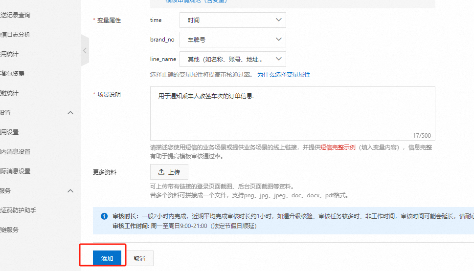Open 证码防护助手 sidebar item

18,210
